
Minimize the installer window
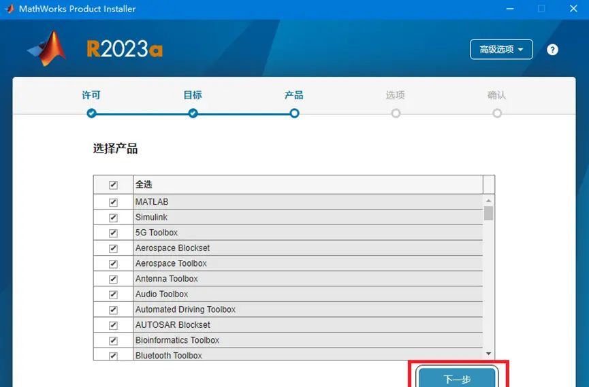(510, 9)
